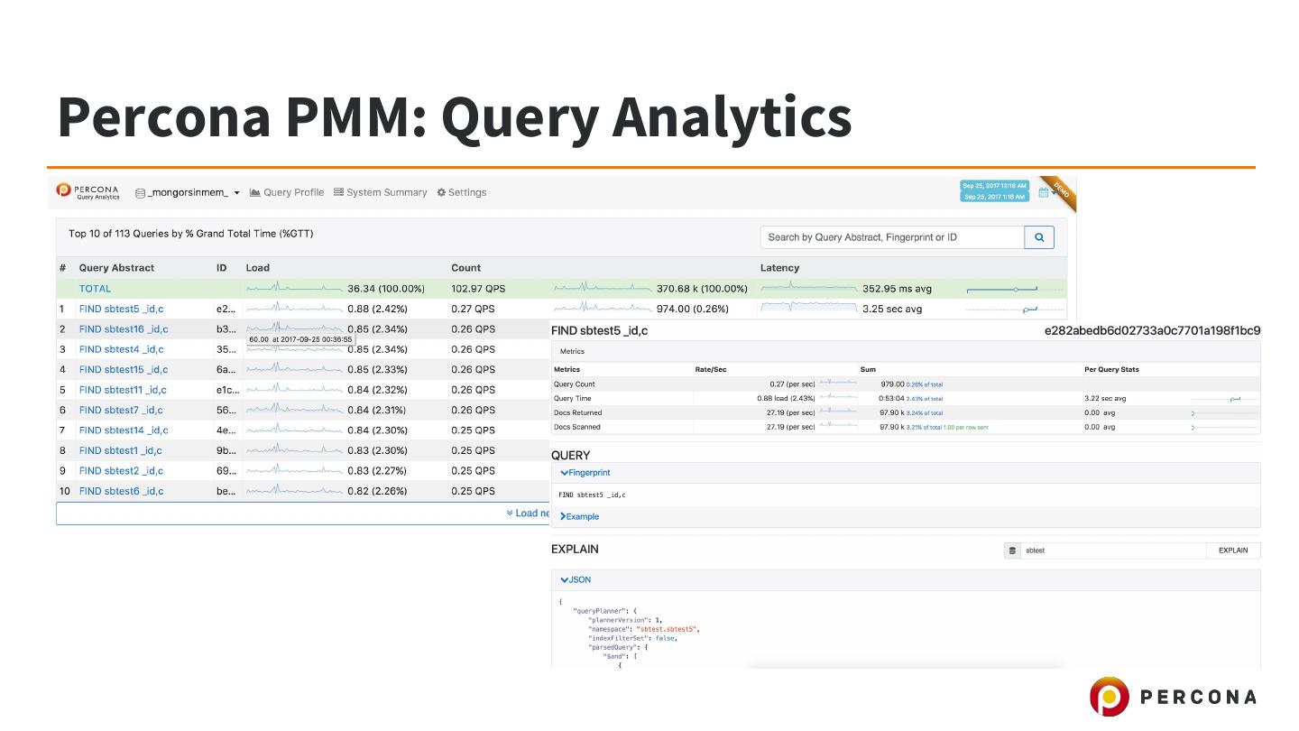This screenshot has width=1299, height=731.
Task: View the FIND sbtest14 _id,c query
Action: [124, 430]
